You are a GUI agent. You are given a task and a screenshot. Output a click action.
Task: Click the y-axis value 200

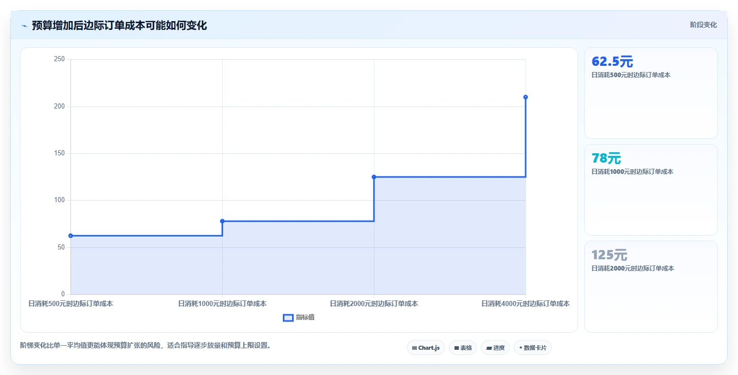click(59, 106)
